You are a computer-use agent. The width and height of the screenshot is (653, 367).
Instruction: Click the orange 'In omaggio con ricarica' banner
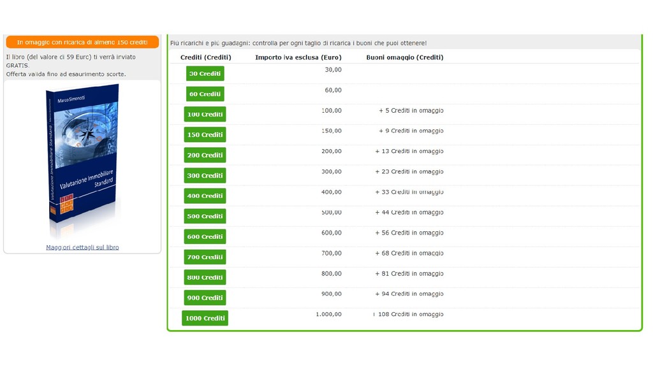[x=82, y=42]
